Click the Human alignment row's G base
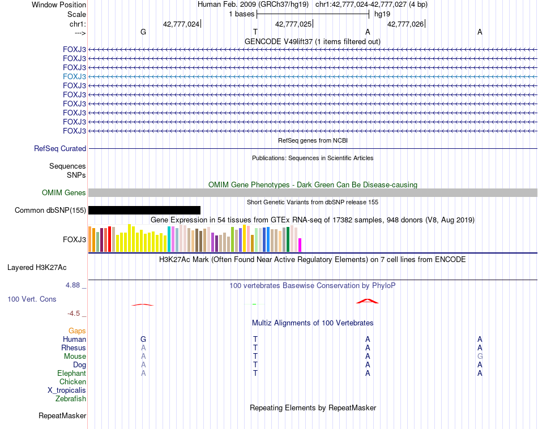 [143, 339]
